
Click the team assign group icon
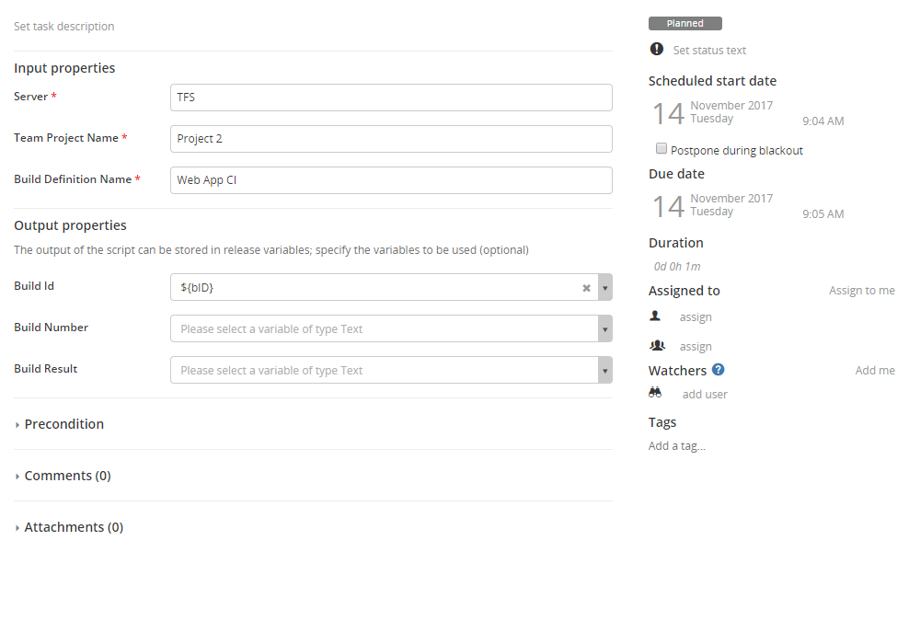tap(657, 346)
